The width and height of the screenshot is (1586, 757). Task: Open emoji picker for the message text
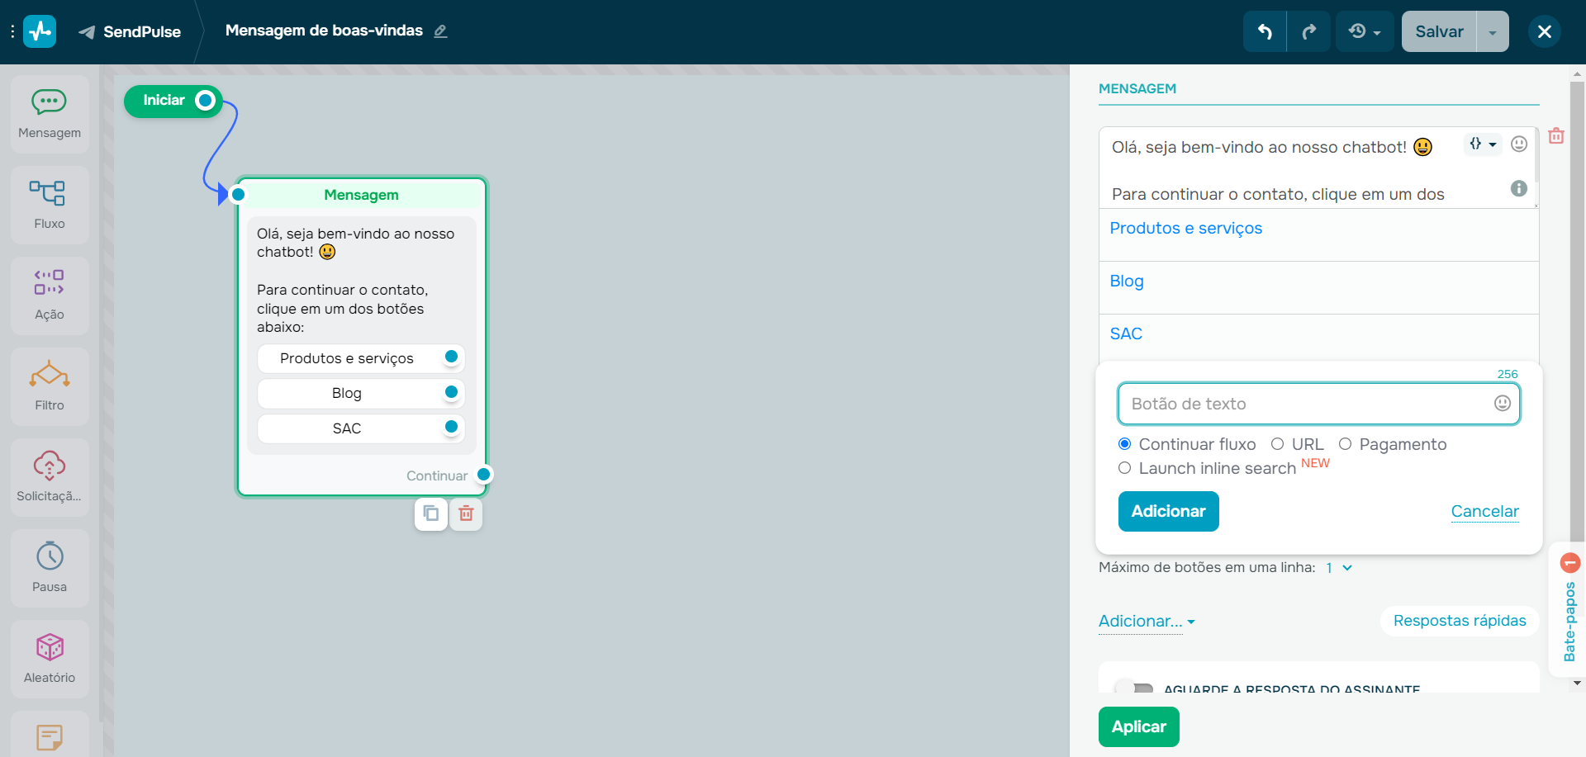[x=1519, y=144]
